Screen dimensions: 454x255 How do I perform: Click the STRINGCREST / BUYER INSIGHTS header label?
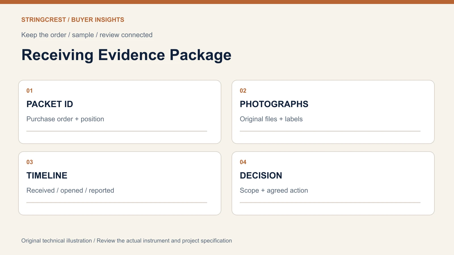pos(73,20)
